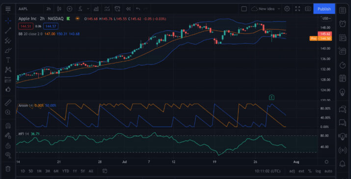The width and height of the screenshot is (351, 179).
Task: Enter fullscreen mode
Action: tap(297, 9)
